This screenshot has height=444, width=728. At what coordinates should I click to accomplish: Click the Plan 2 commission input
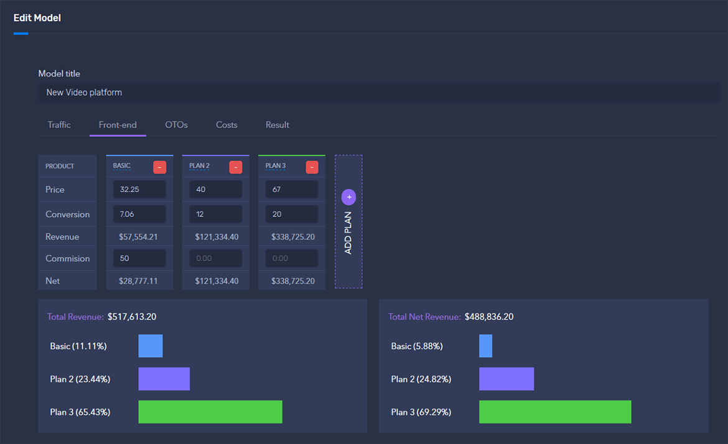point(215,259)
